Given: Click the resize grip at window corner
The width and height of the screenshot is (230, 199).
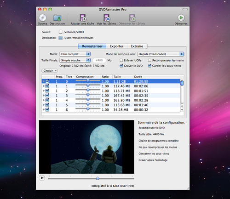Looking at the screenshot, I should 188,188.
